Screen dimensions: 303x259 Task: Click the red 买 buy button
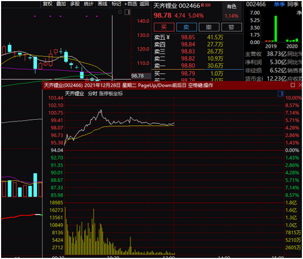click(x=164, y=27)
